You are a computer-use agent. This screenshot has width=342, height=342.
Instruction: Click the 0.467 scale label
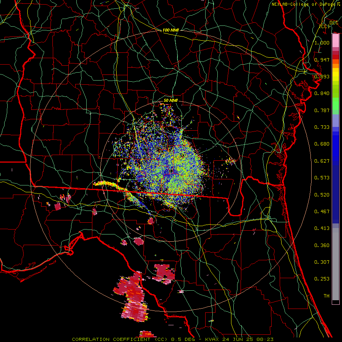tap(322, 212)
